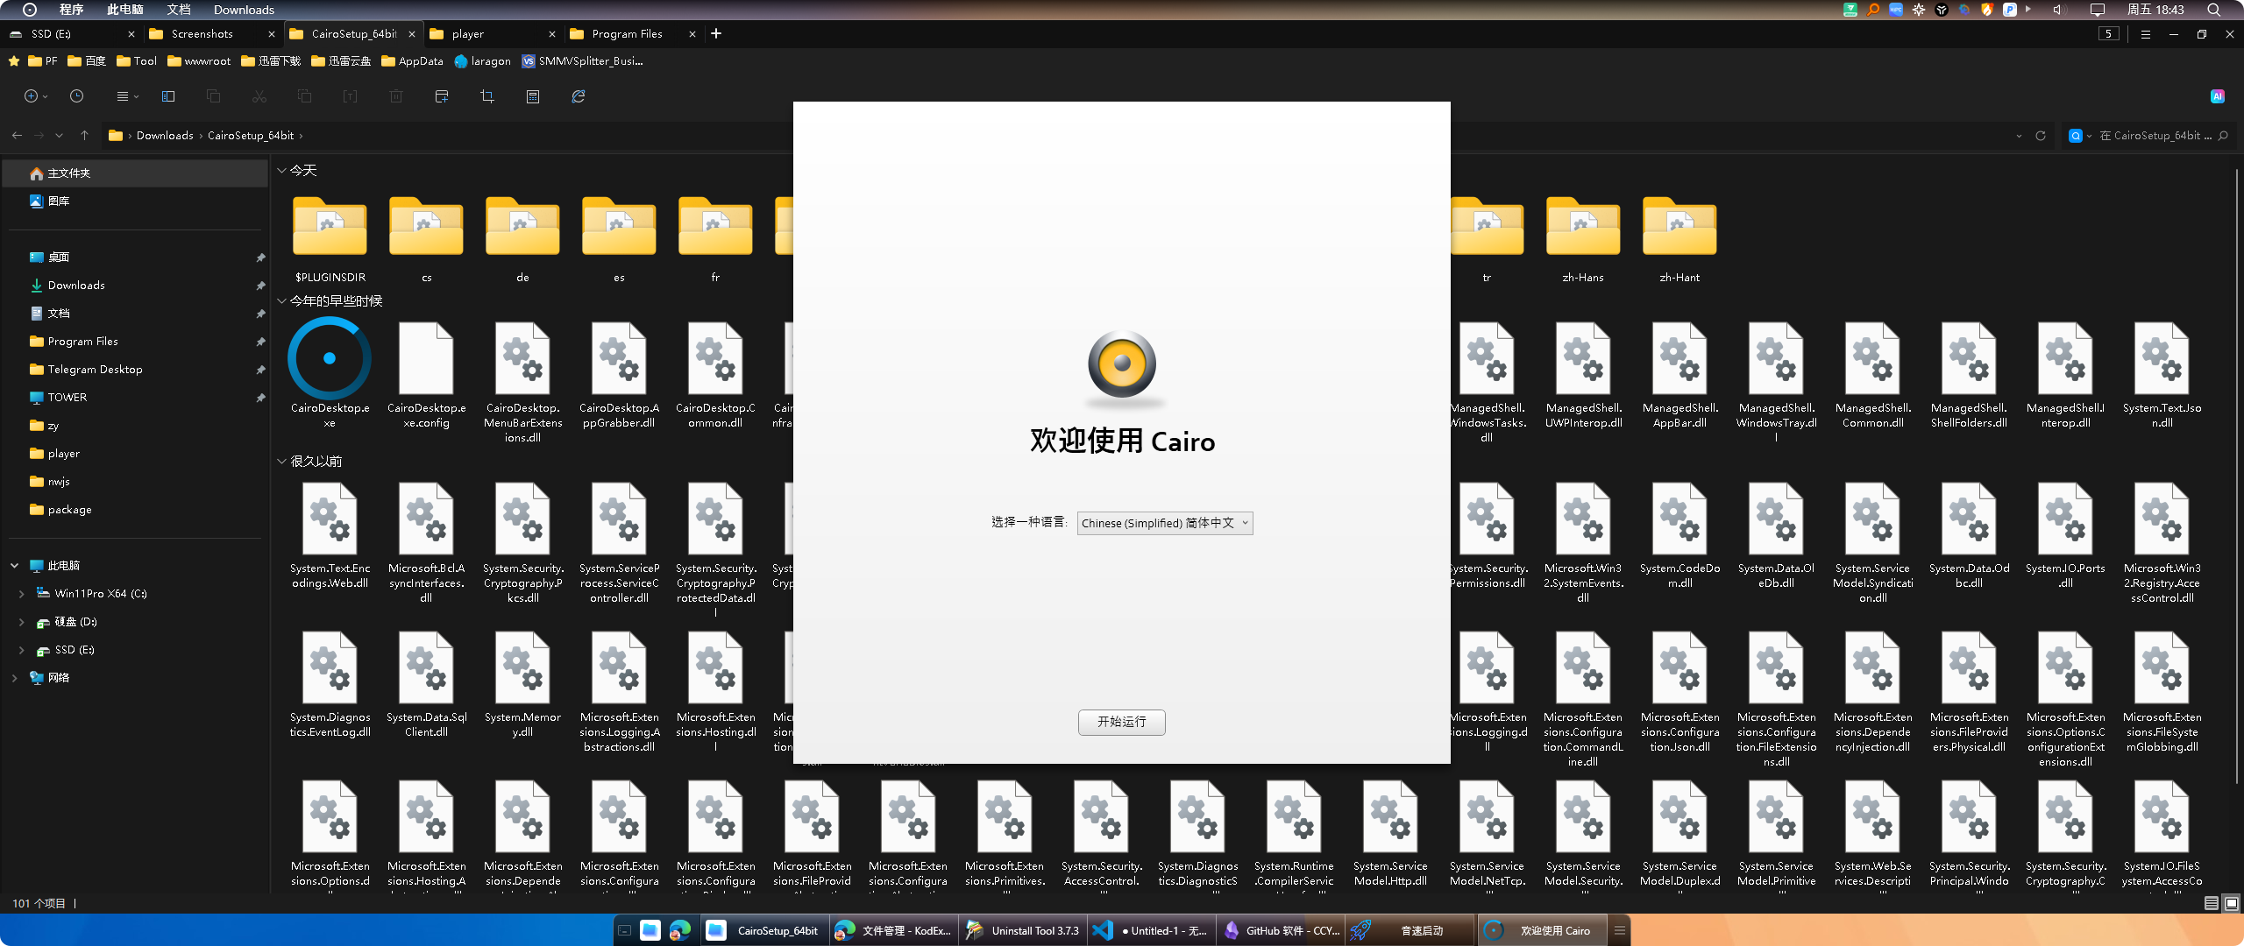Screen dimensions: 2244x946
Task: Expand the 网络 tree node
Action: (x=14, y=678)
